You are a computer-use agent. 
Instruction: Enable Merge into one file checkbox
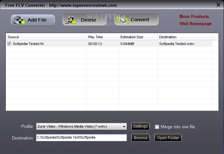[x=157, y=127]
